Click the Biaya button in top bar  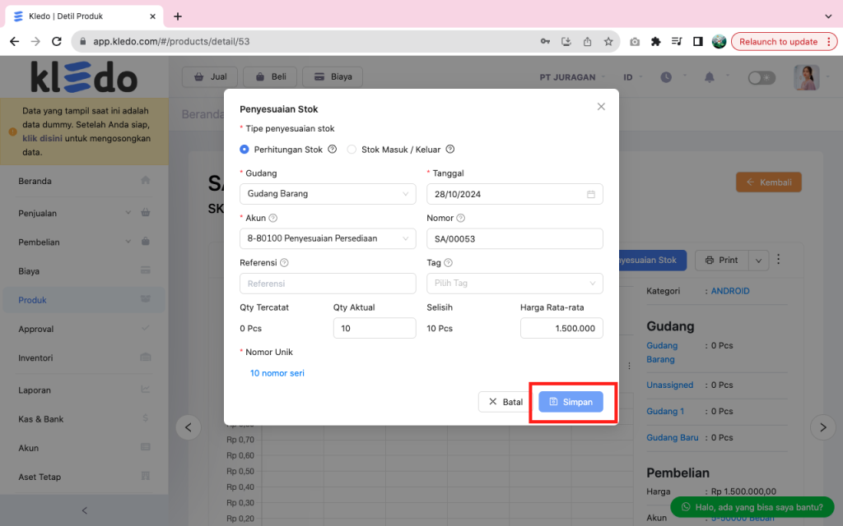pos(333,76)
